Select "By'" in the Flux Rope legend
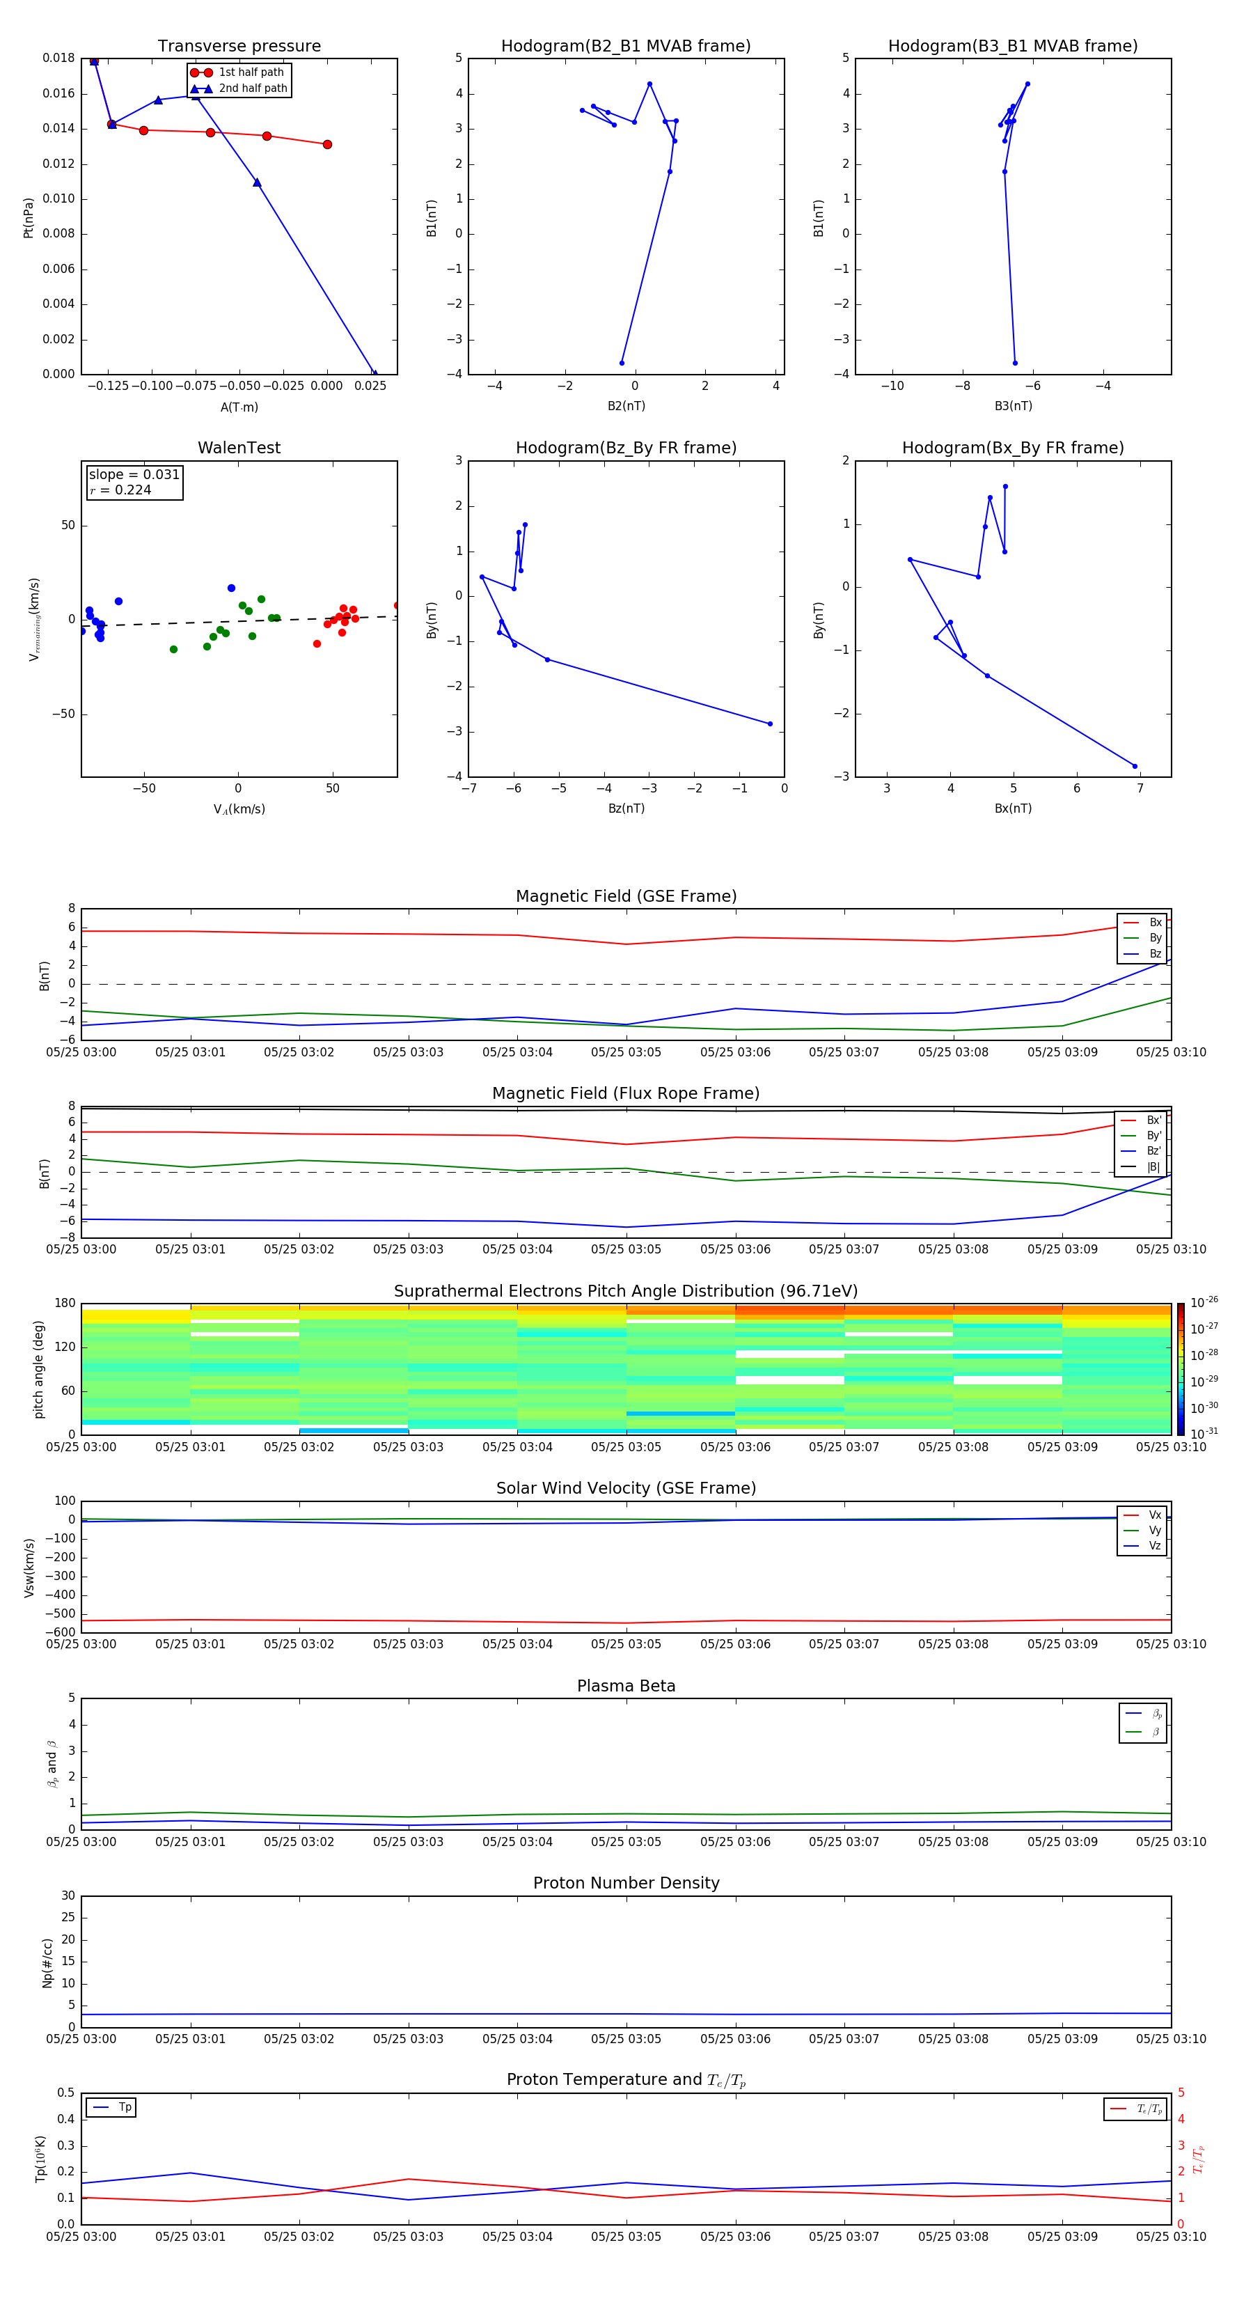This screenshot has width=1253, height=2298. (x=1142, y=1136)
